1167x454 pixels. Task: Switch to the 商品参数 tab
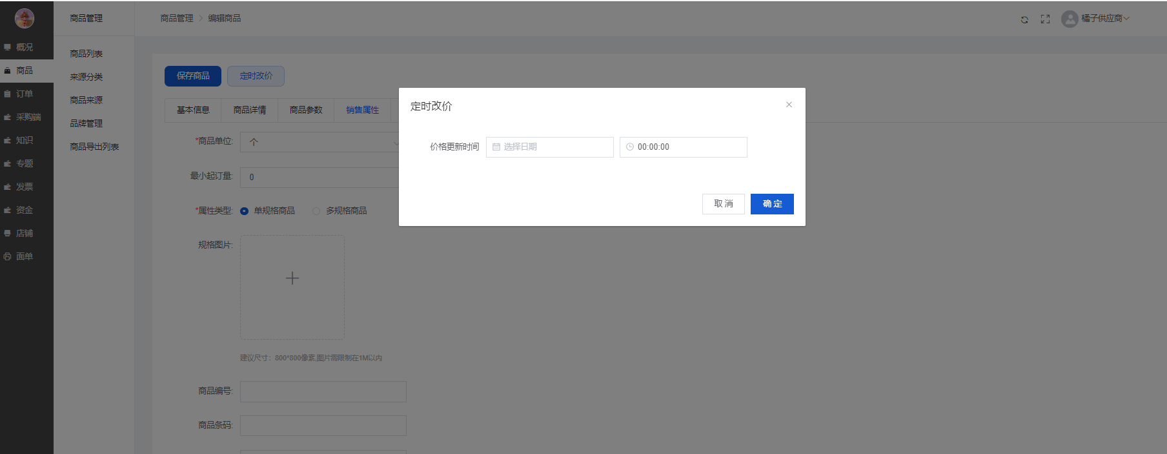[x=306, y=110]
